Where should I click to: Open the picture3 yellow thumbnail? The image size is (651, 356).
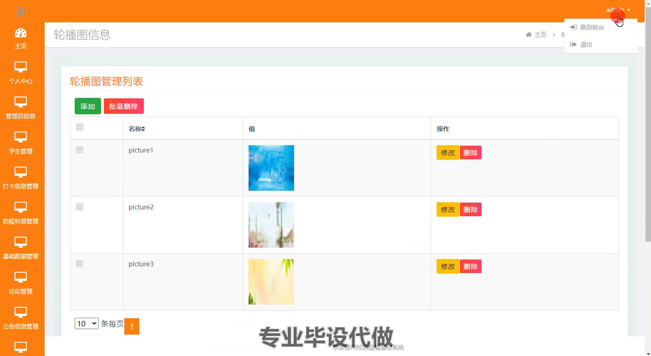(x=271, y=282)
